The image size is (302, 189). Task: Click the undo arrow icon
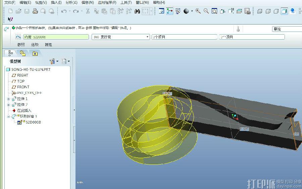pos(64,11)
